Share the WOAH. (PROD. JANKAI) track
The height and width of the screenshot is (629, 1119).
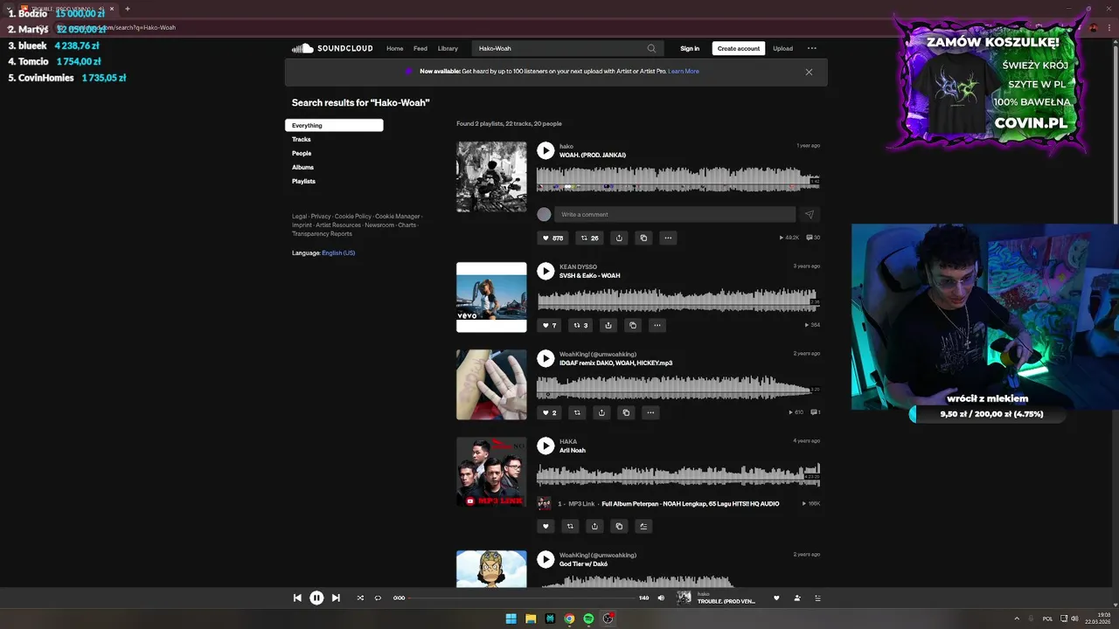[619, 238]
